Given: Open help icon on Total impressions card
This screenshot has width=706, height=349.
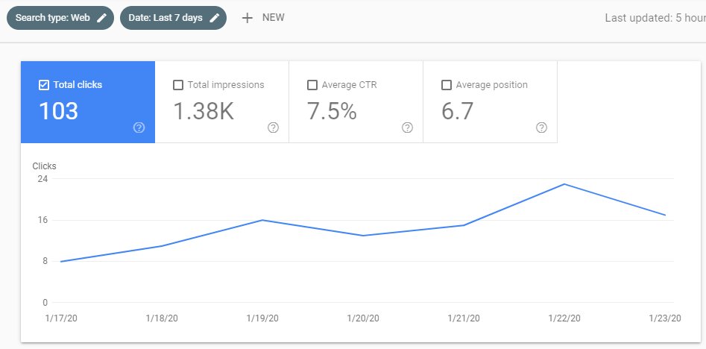Looking at the screenshot, I should click(273, 128).
